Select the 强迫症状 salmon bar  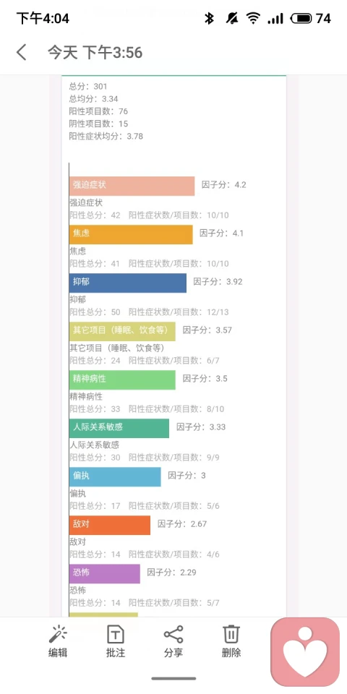[x=132, y=186]
